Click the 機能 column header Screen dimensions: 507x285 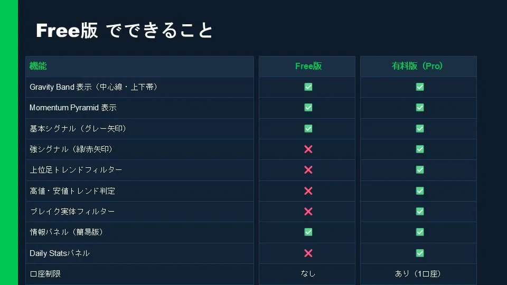(38, 66)
